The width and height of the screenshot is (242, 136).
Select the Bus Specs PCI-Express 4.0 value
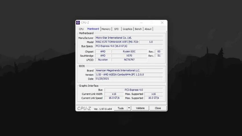coord(129,46)
